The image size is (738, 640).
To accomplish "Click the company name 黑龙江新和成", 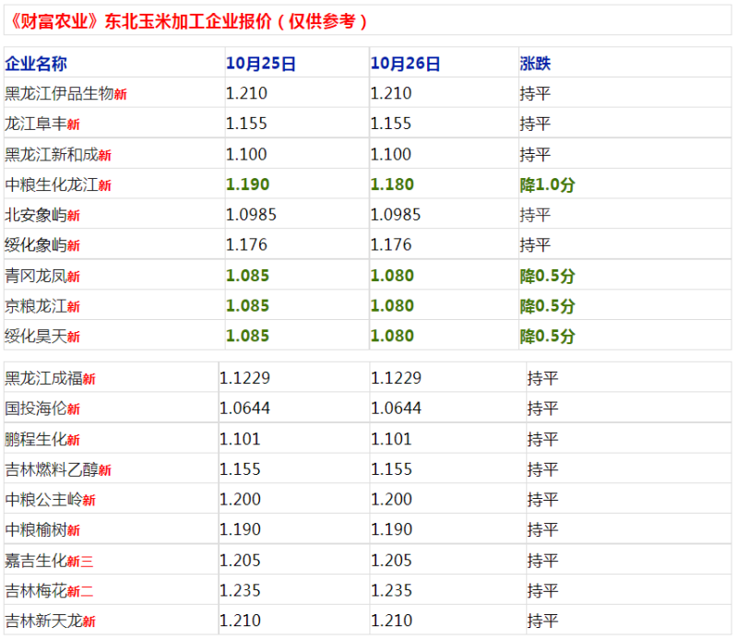I will pyautogui.click(x=52, y=154).
